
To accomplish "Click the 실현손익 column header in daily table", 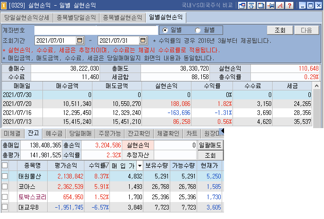I will 166,86.
